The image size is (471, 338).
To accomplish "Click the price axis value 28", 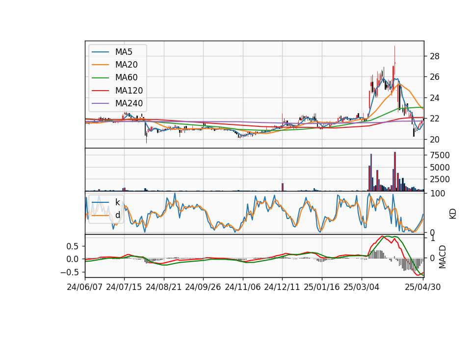I will pyautogui.click(x=435, y=56).
